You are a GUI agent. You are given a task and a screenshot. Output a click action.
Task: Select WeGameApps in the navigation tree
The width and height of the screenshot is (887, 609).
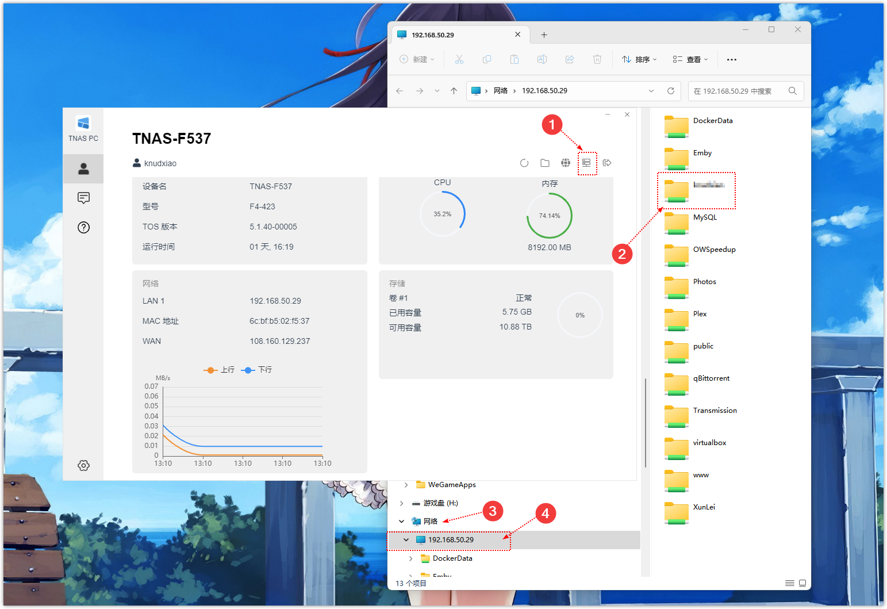tap(452, 485)
